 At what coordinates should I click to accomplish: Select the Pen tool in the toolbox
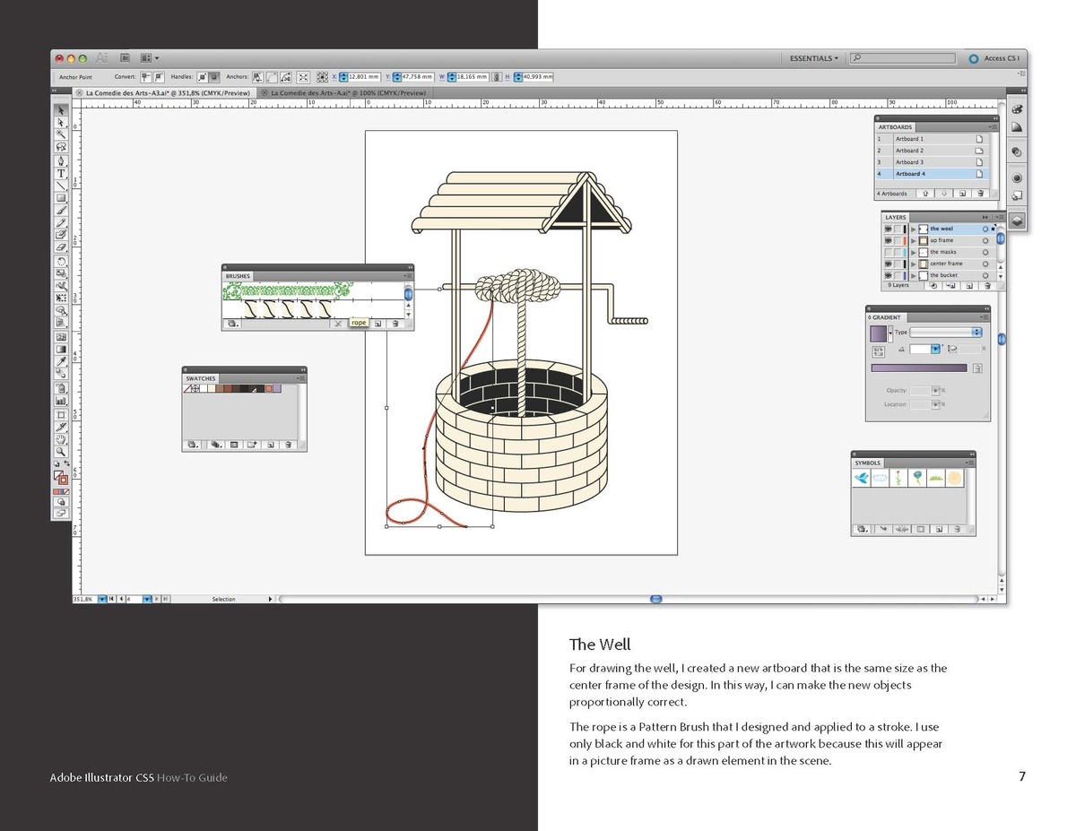pyautogui.click(x=61, y=160)
